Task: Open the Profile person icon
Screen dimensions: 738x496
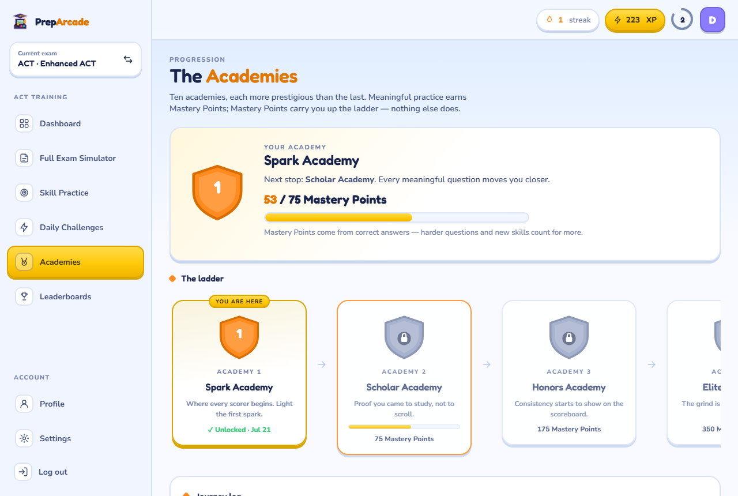Action: coord(24,404)
